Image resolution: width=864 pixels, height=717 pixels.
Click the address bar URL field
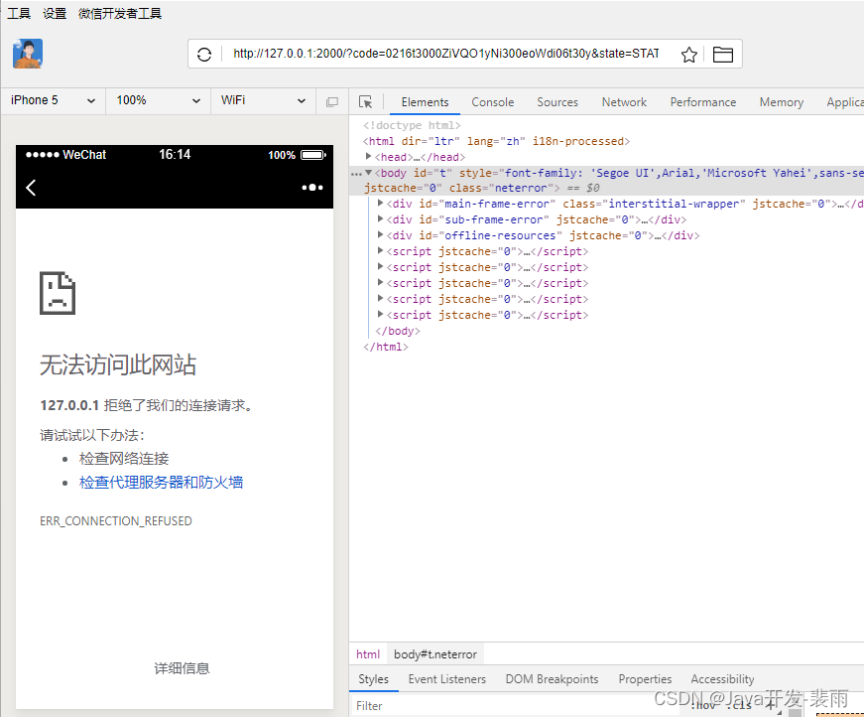point(445,54)
